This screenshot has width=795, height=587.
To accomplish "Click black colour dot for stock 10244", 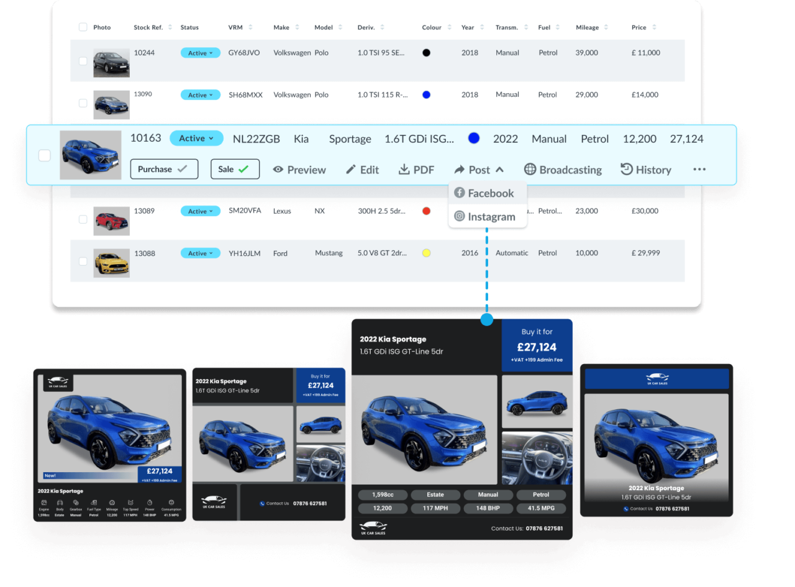I will tap(426, 53).
